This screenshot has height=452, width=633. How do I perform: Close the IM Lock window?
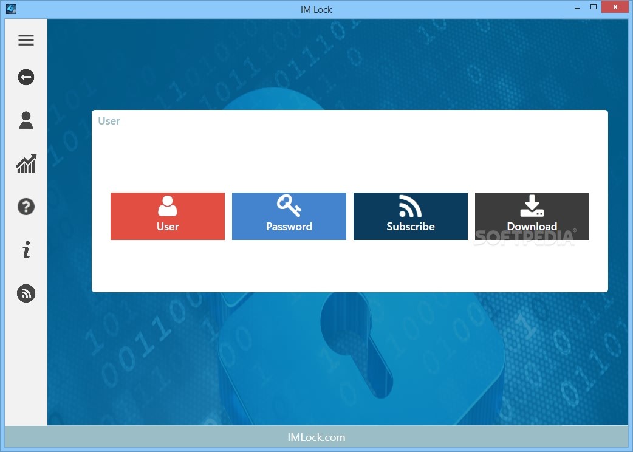615,7
